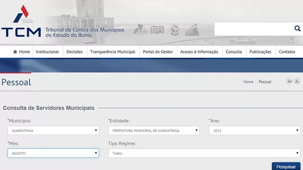The height and width of the screenshot is (170, 303).
Task: Click the *Mes: label
Action: (13, 144)
